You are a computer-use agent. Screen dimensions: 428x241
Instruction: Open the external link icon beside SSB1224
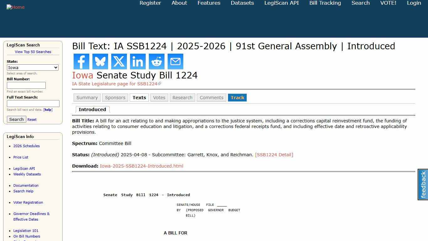coord(159,83)
